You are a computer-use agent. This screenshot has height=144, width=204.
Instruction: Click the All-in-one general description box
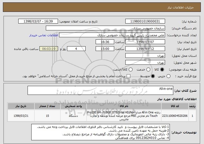pos(100,90)
